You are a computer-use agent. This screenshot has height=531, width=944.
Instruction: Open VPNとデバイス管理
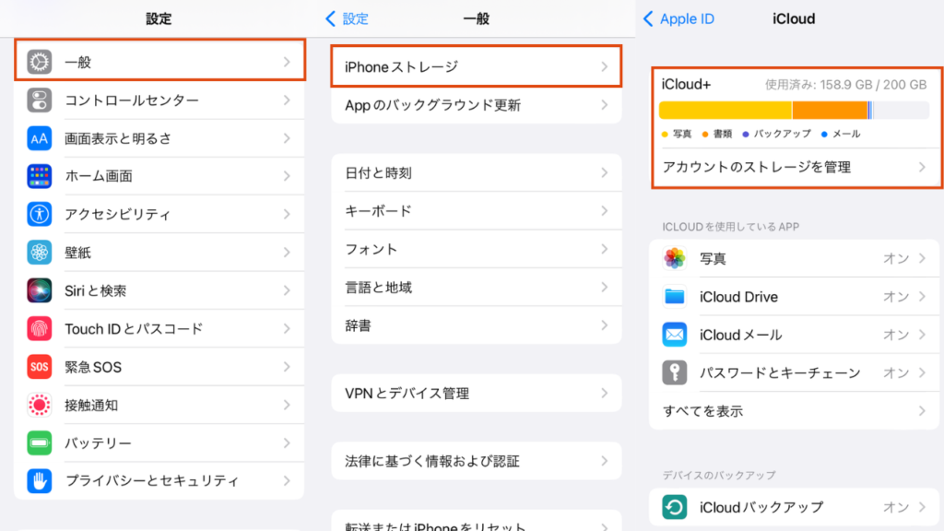[x=477, y=393]
